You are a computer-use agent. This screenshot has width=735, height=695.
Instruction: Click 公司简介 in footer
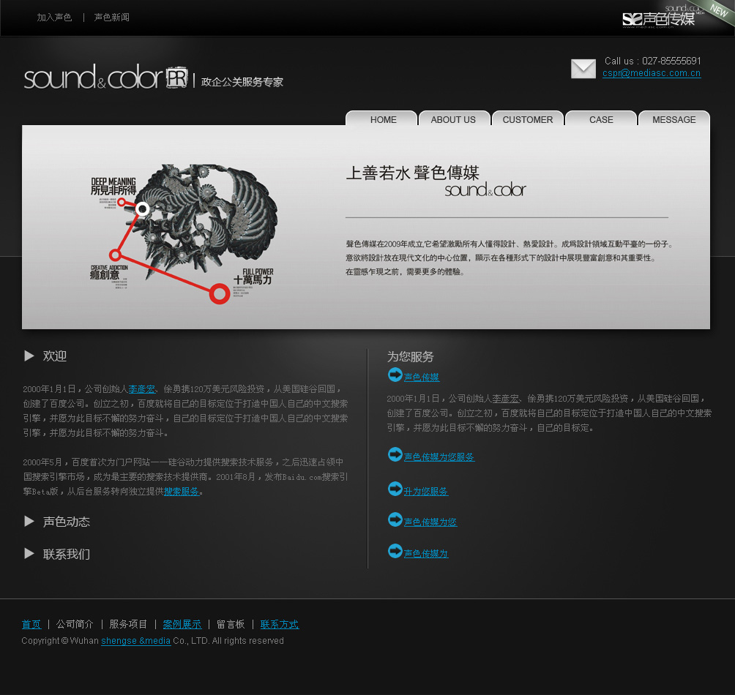click(75, 624)
